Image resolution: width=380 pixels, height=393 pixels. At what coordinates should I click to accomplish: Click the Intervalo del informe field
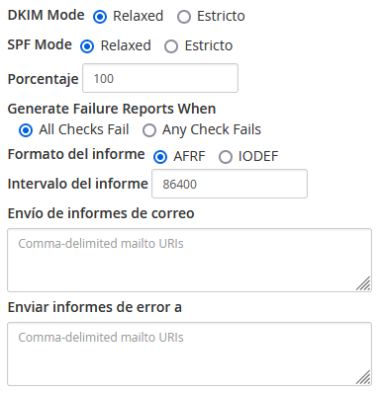point(230,184)
